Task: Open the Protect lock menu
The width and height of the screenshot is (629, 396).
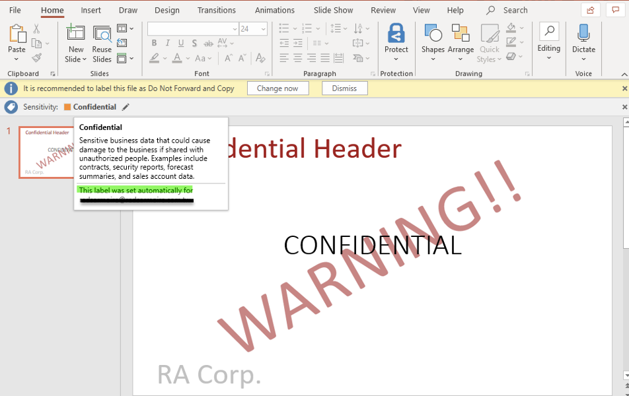Action: point(396,42)
